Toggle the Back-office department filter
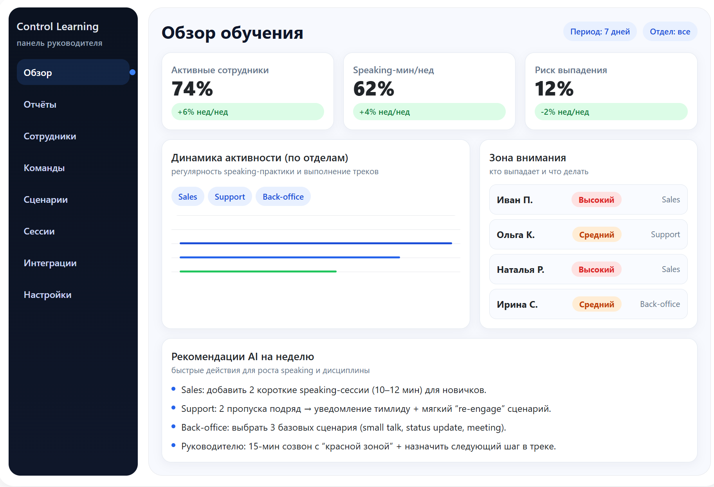 pos(283,196)
